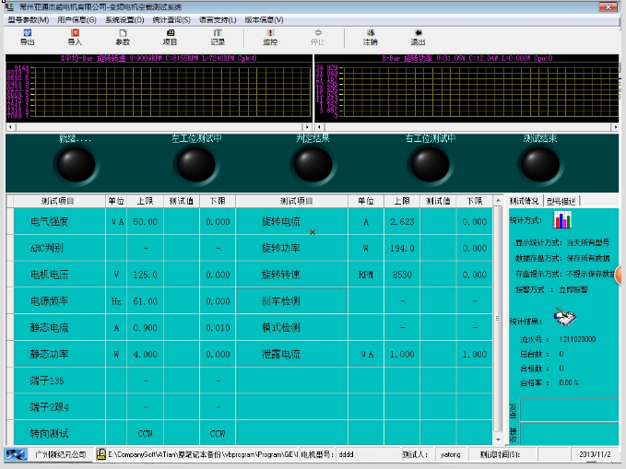Click the 判定结果 indicator light
The height and width of the screenshot is (469, 626).
[310, 165]
